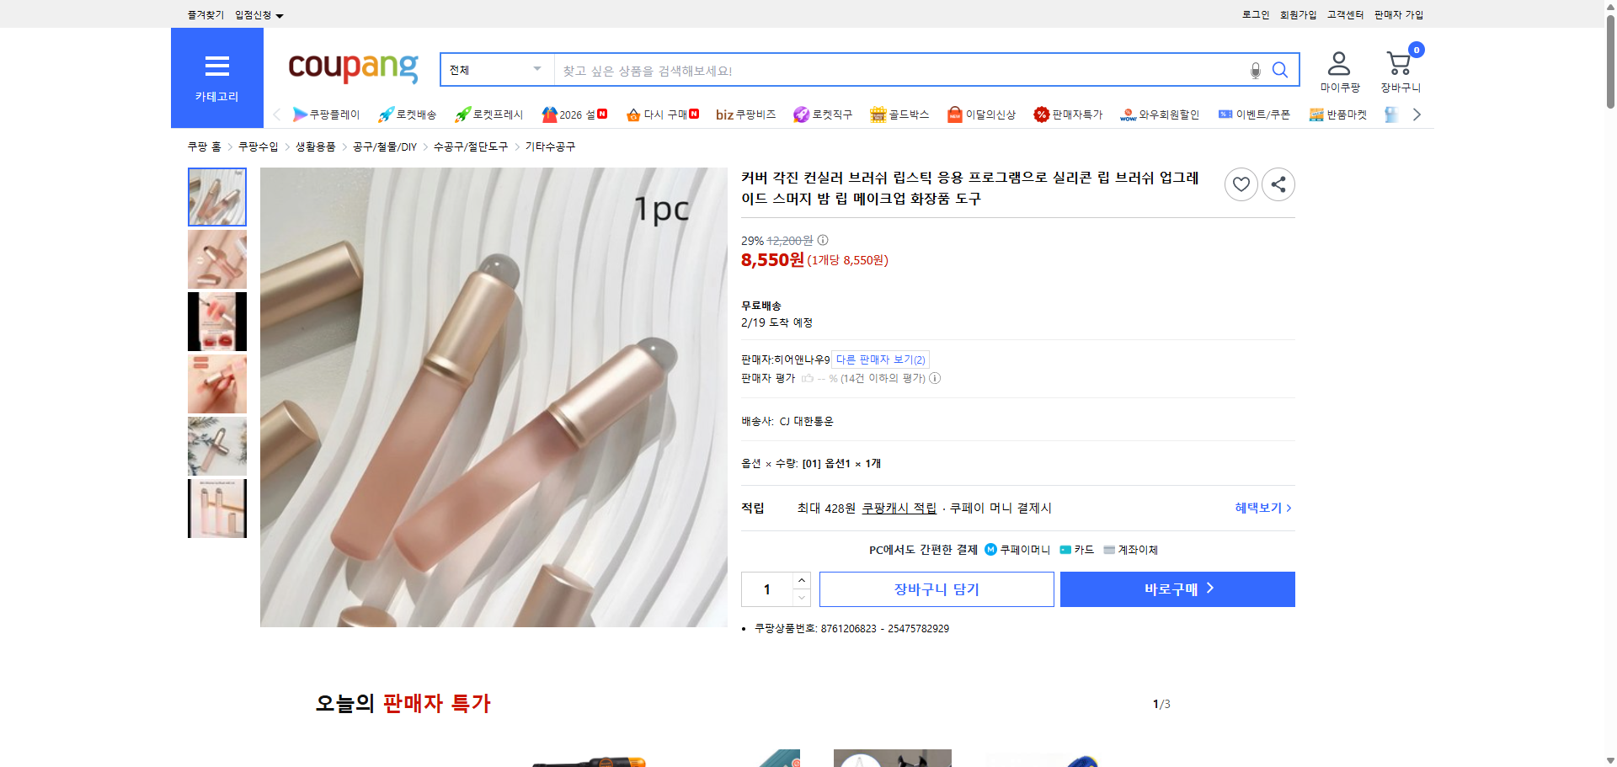Click the 장바구니 담기 button
The image size is (1617, 767).
[936, 589]
